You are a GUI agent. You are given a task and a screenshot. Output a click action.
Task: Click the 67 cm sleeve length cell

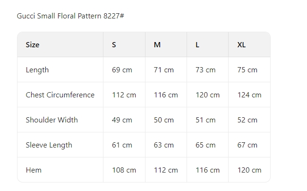(247, 145)
